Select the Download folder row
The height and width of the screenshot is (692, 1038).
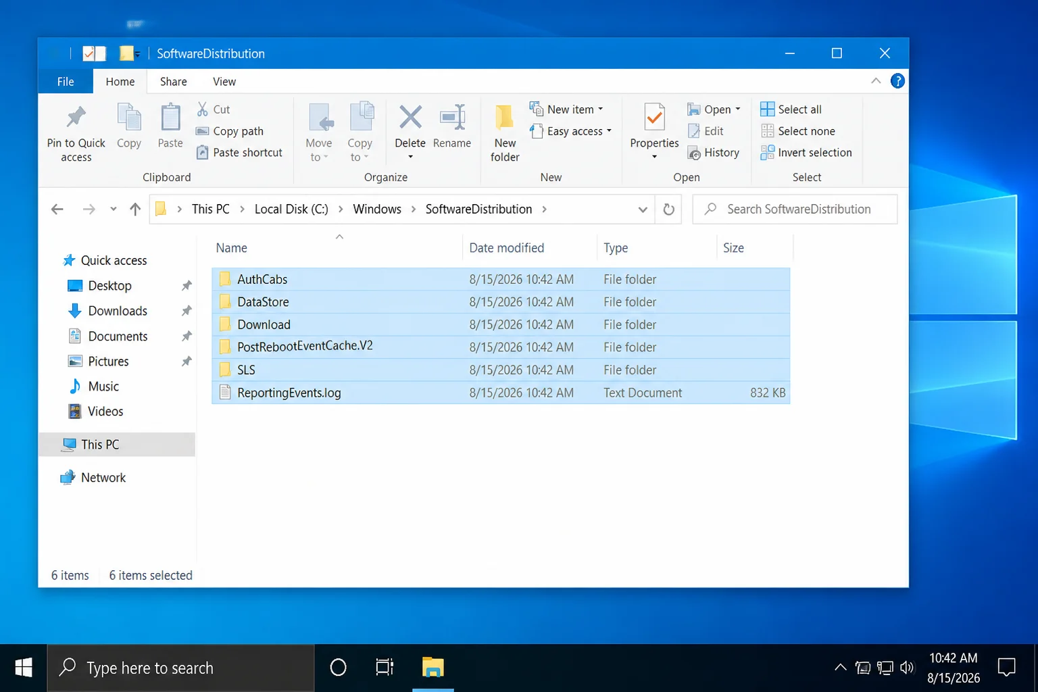coord(501,324)
